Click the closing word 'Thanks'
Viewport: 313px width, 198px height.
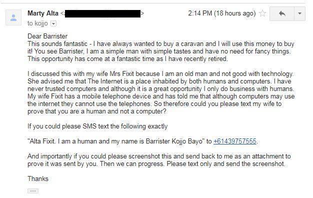pyautogui.click(x=38, y=178)
